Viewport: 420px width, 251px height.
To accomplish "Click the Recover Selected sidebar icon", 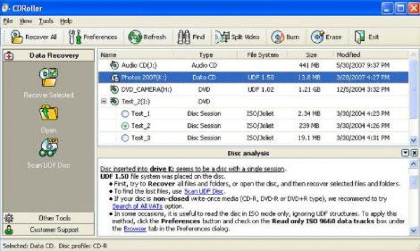I will 49,77.
